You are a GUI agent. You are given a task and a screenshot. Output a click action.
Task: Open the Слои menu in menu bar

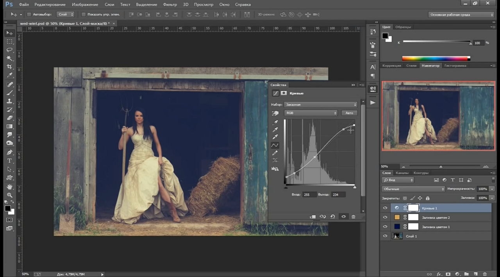[x=109, y=4]
